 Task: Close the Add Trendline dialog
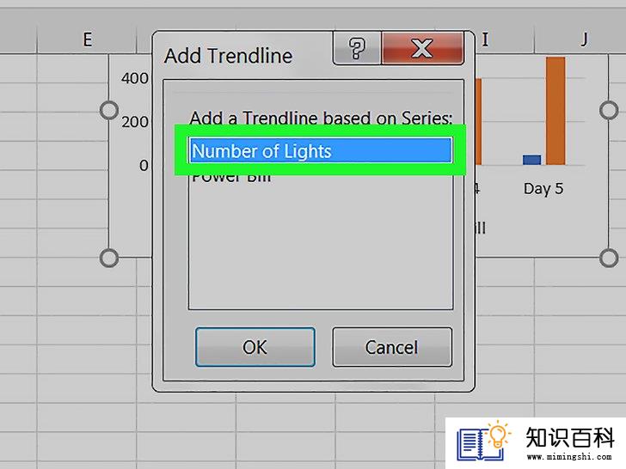click(422, 48)
